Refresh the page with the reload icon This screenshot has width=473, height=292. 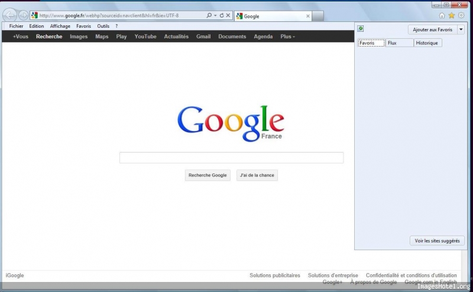pos(222,15)
